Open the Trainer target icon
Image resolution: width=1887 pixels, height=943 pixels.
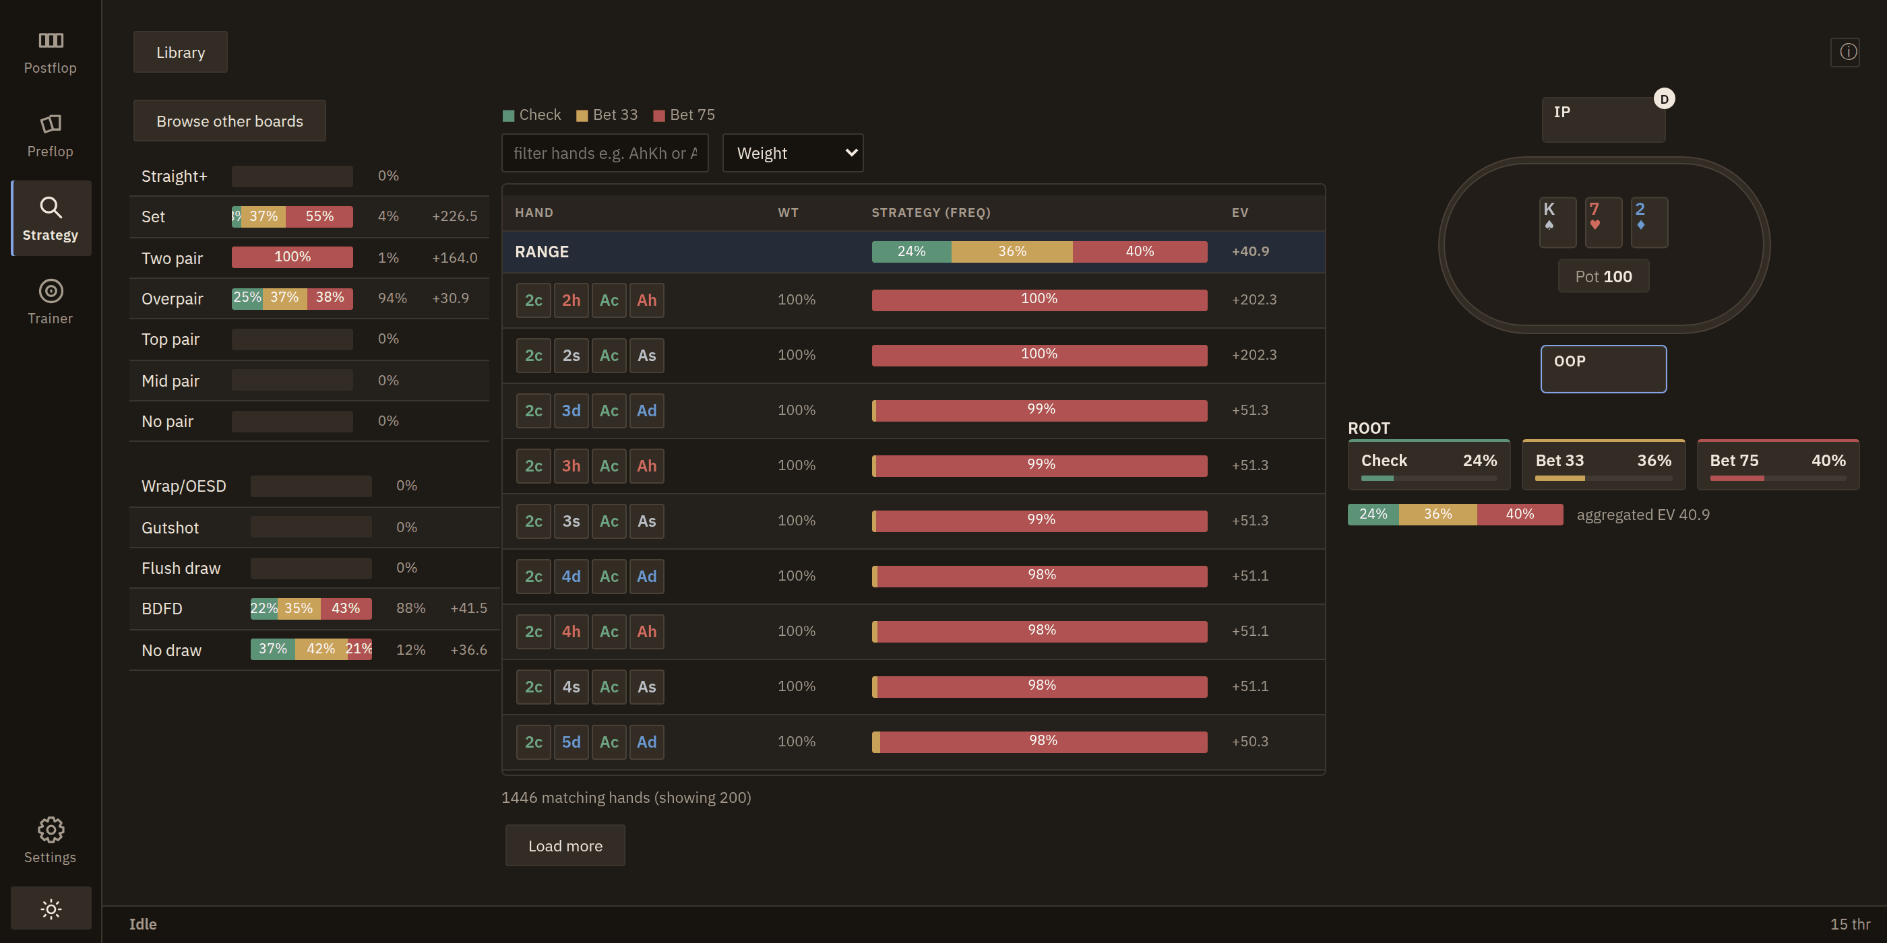(51, 291)
